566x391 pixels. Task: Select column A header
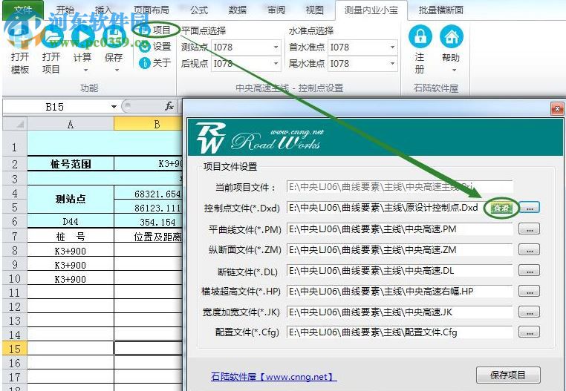point(71,124)
